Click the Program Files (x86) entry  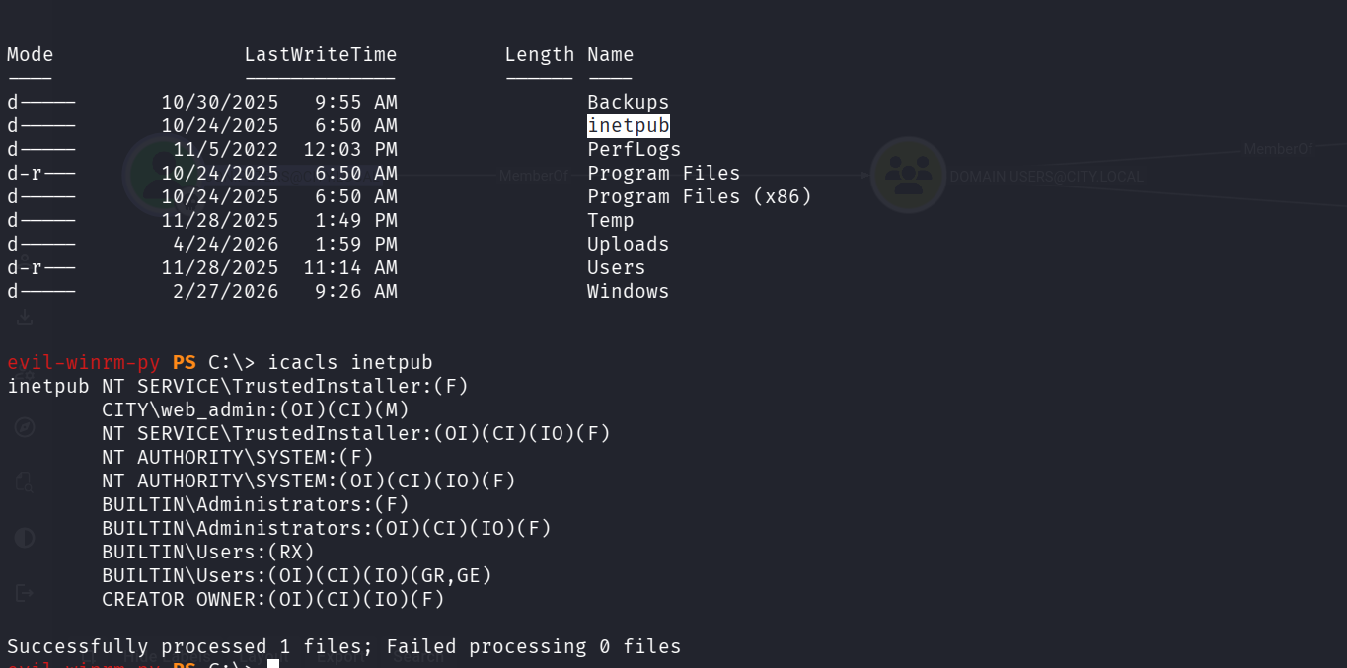point(699,196)
